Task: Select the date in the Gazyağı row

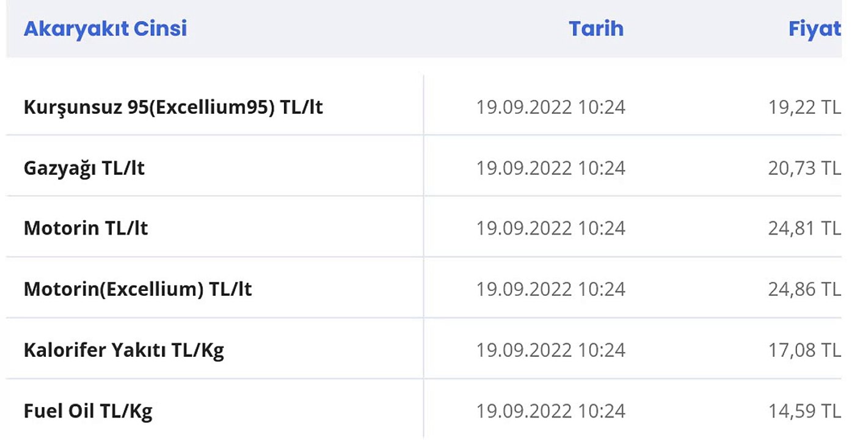Action: (550, 167)
